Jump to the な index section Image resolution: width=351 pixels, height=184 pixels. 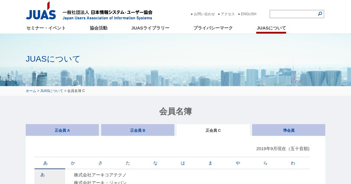point(155,163)
